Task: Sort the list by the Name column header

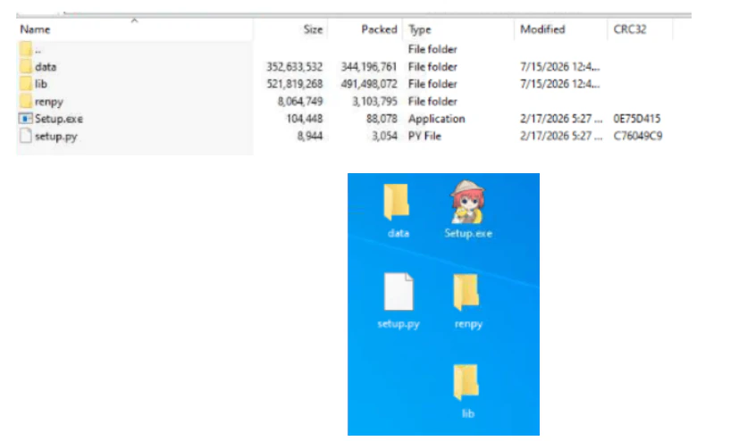Action: click(35, 29)
